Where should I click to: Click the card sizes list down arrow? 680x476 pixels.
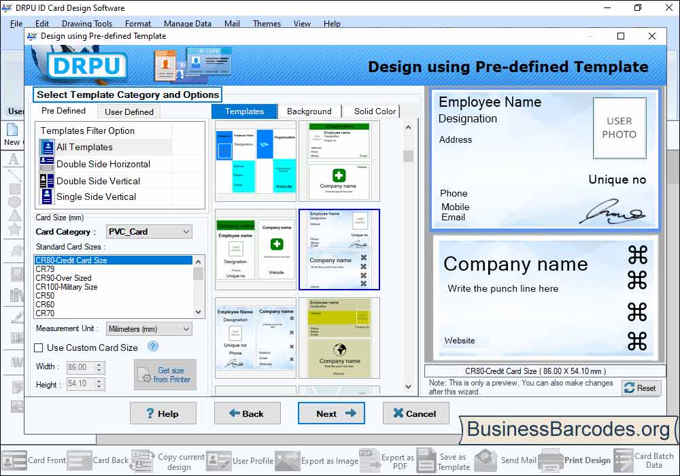(x=198, y=312)
